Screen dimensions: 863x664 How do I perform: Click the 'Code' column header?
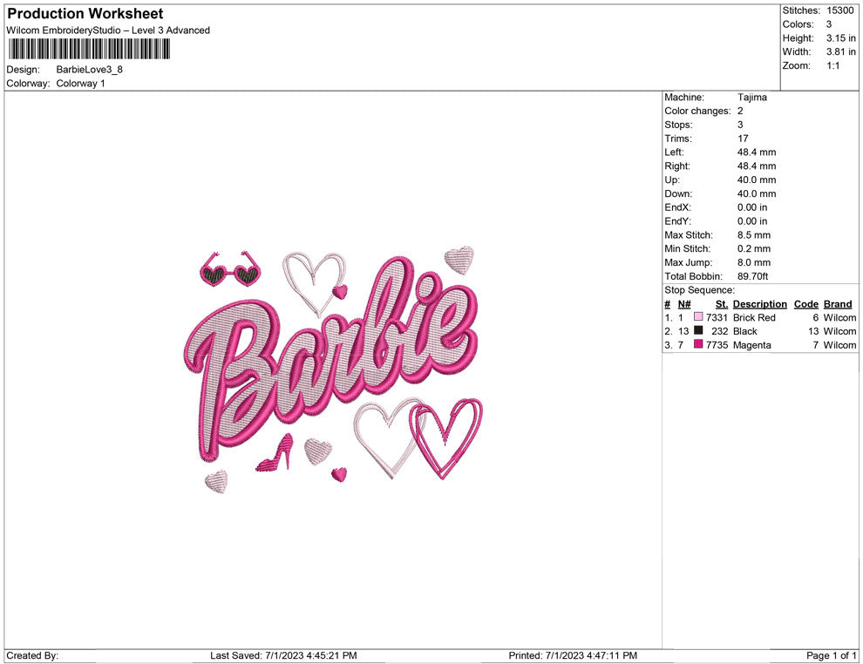point(806,304)
